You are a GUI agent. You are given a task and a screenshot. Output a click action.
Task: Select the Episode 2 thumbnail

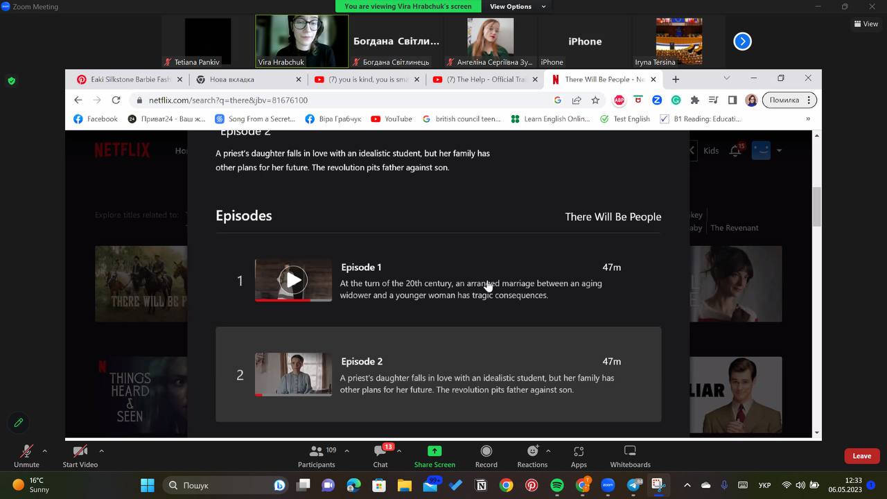tap(293, 374)
